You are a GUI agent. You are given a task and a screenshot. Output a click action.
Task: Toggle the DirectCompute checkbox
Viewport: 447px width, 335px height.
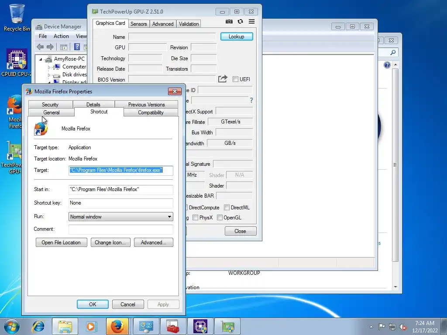point(187,207)
